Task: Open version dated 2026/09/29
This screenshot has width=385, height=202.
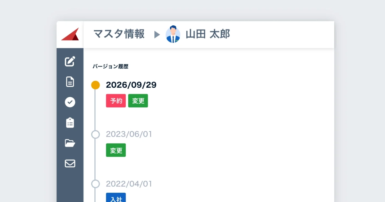Action: point(131,85)
